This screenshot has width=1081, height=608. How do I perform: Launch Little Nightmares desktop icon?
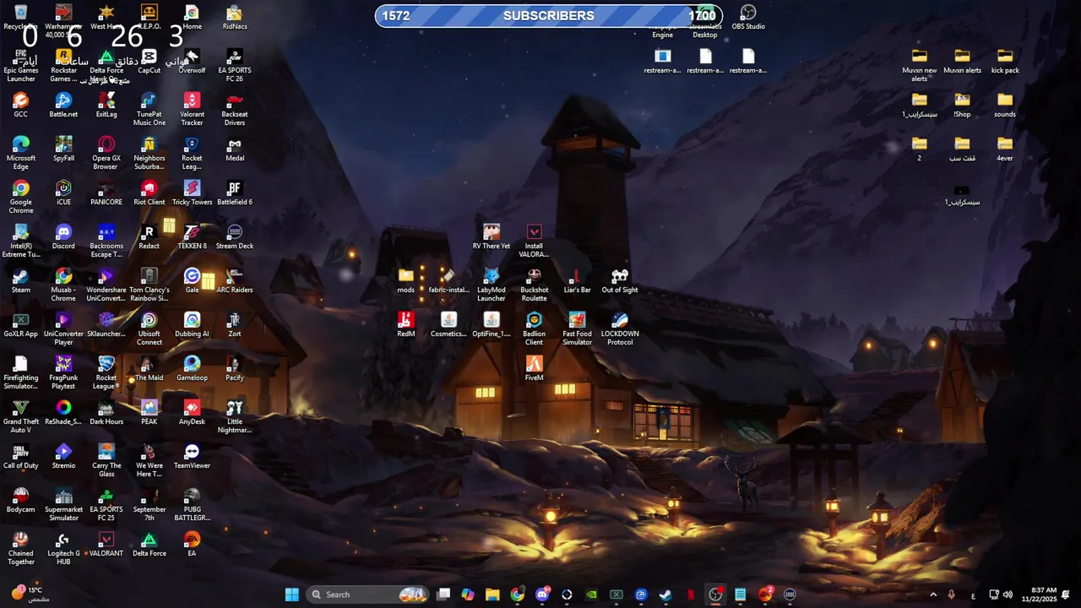pyautogui.click(x=235, y=416)
